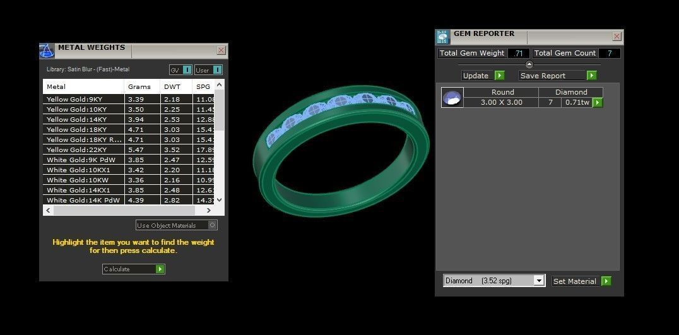Screen dimensions: 679x335
Task: Click the metal list scroll-up arrow
Action: [x=219, y=85]
